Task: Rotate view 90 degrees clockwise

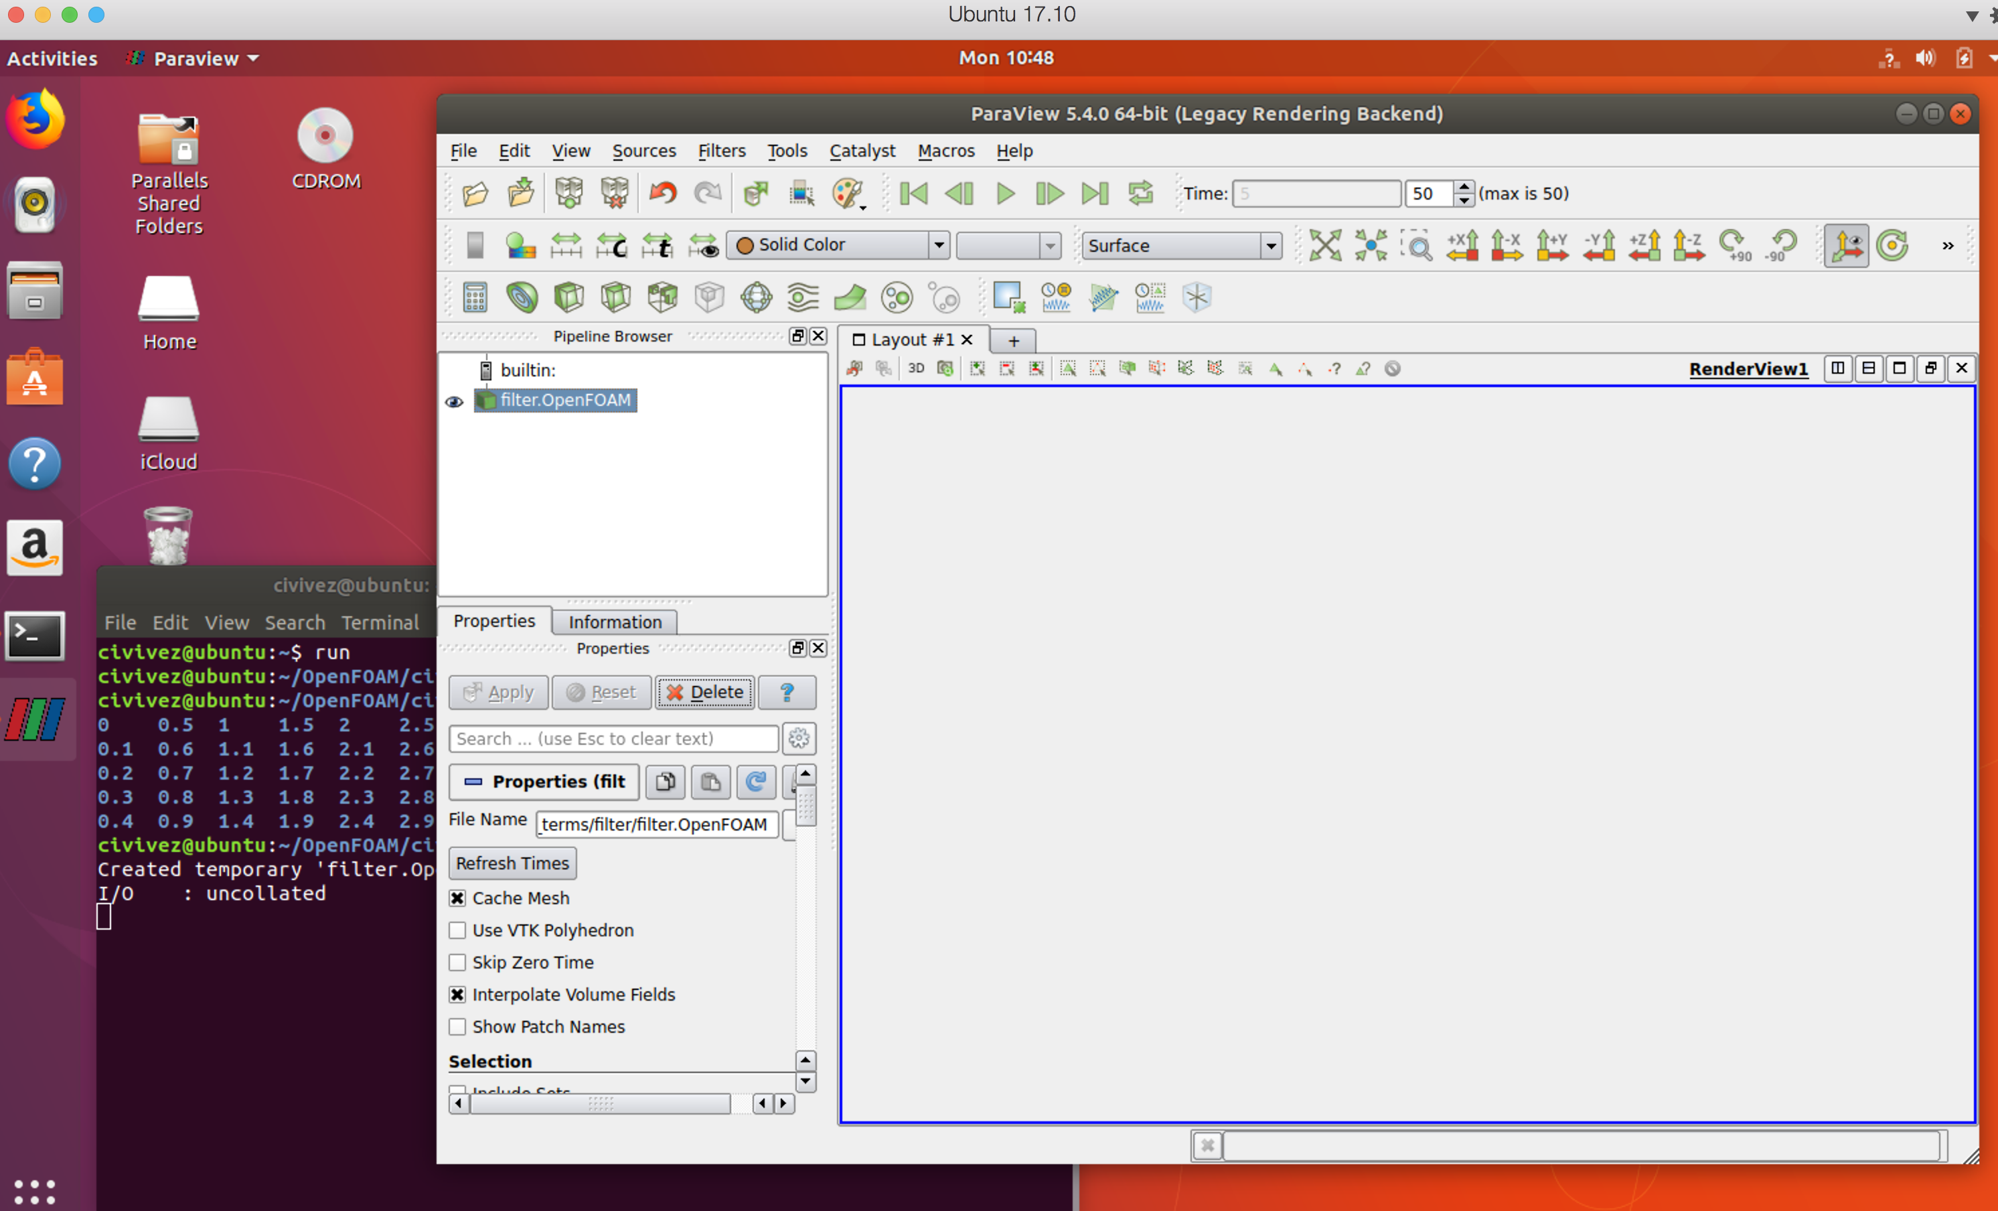Action: (1736, 246)
